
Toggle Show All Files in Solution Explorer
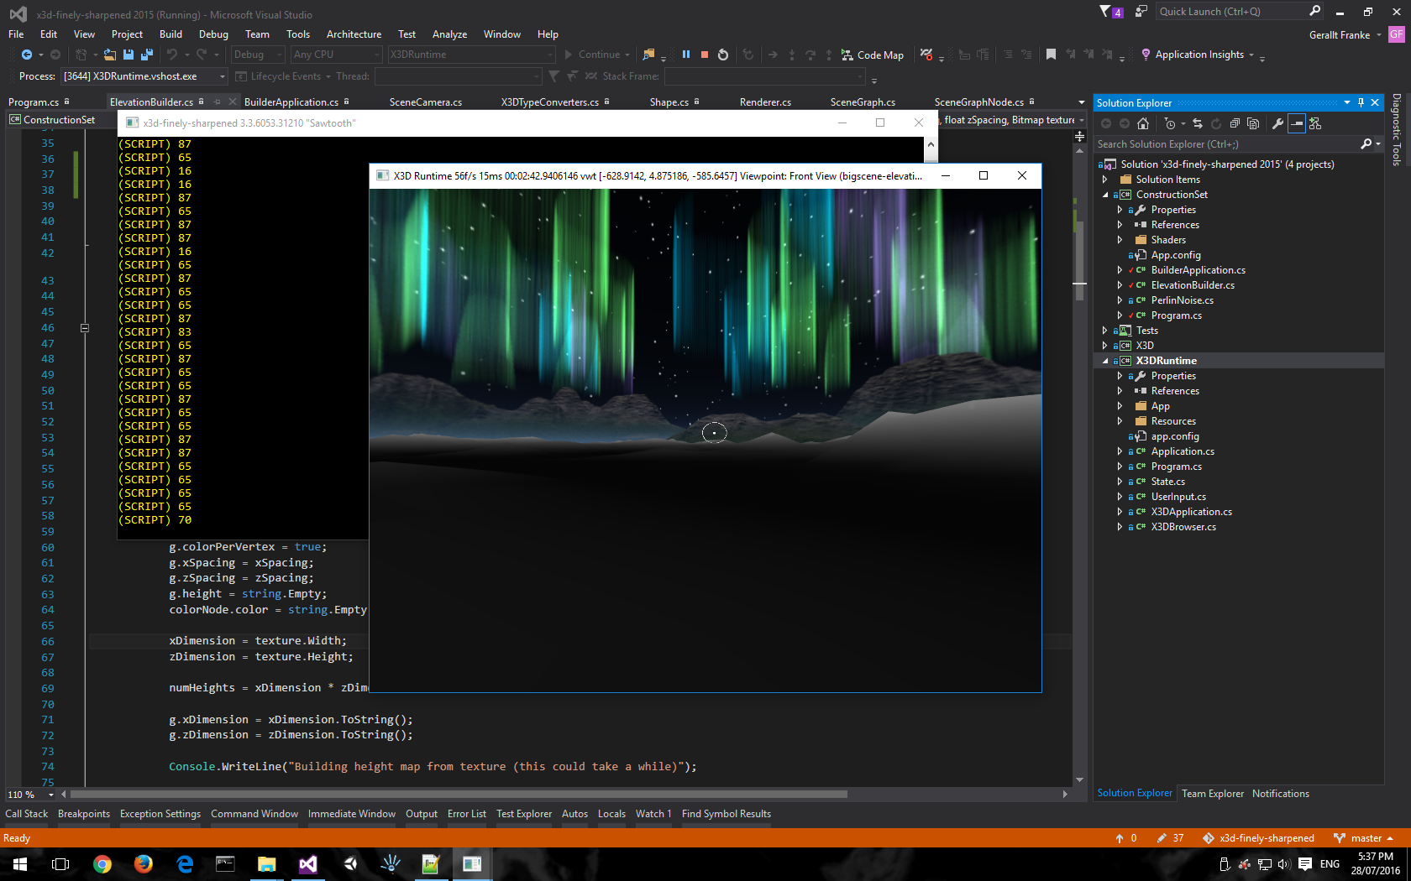pyautogui.click(x=1253, y=123)
